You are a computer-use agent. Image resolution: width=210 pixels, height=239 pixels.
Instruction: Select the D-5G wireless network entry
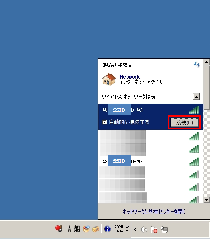click(151, 110)
